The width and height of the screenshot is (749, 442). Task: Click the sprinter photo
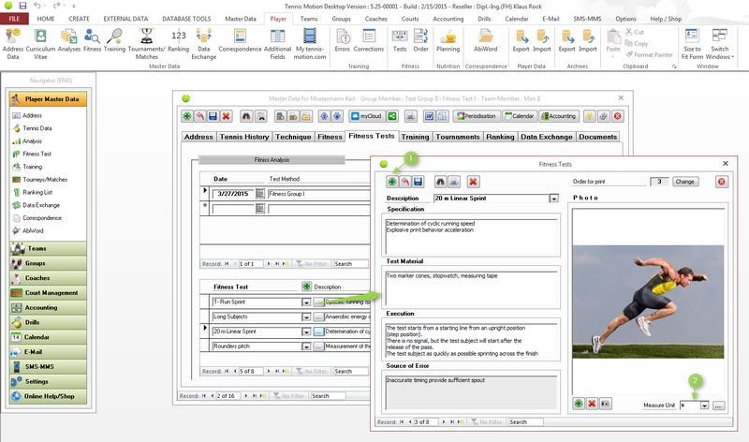click(649, 300)
